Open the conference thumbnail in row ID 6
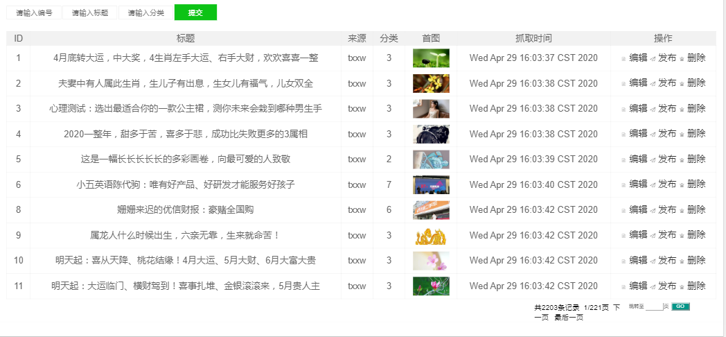This screenshot has width=726, height=337. [431, 185]
